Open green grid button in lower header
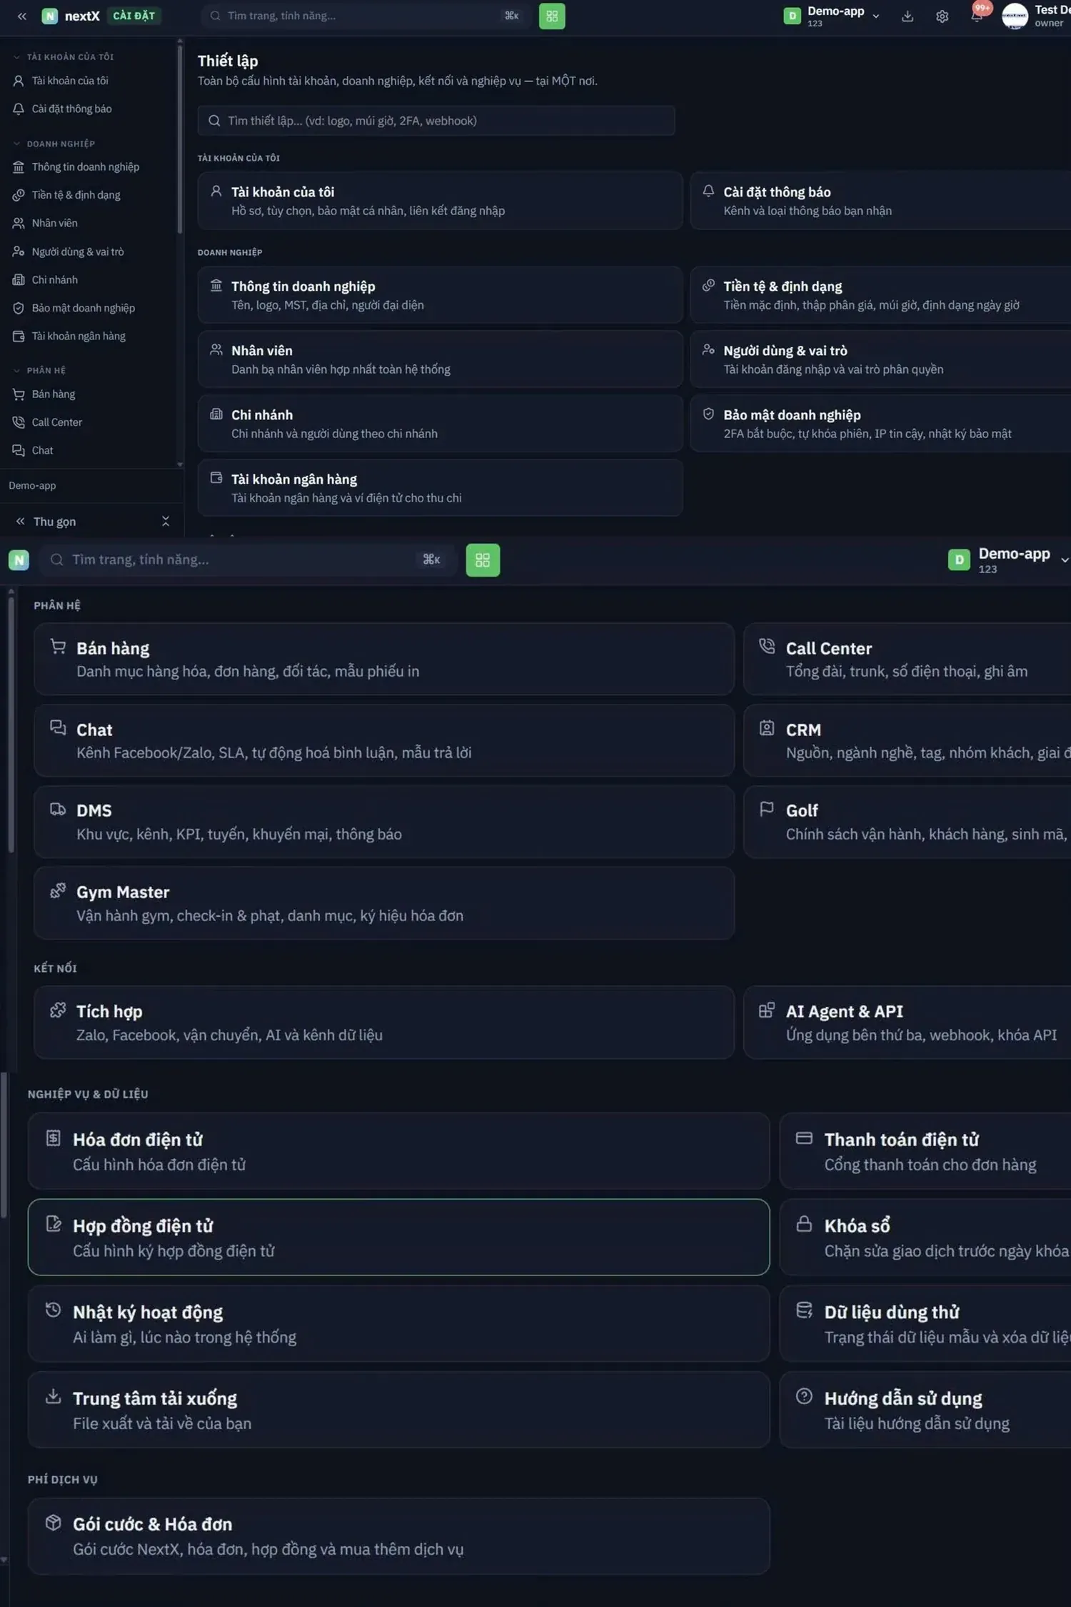 [x=483, y=560]
